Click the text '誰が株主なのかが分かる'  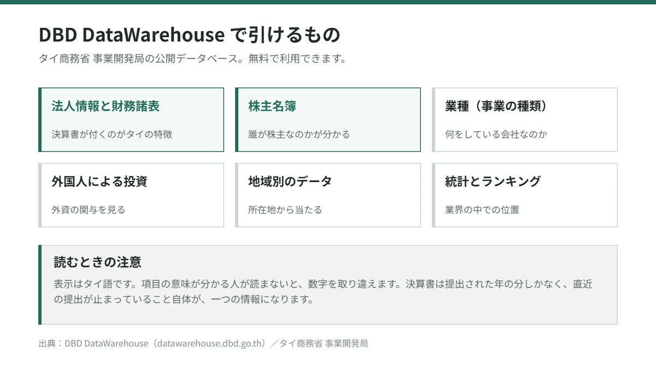point(299,134)
